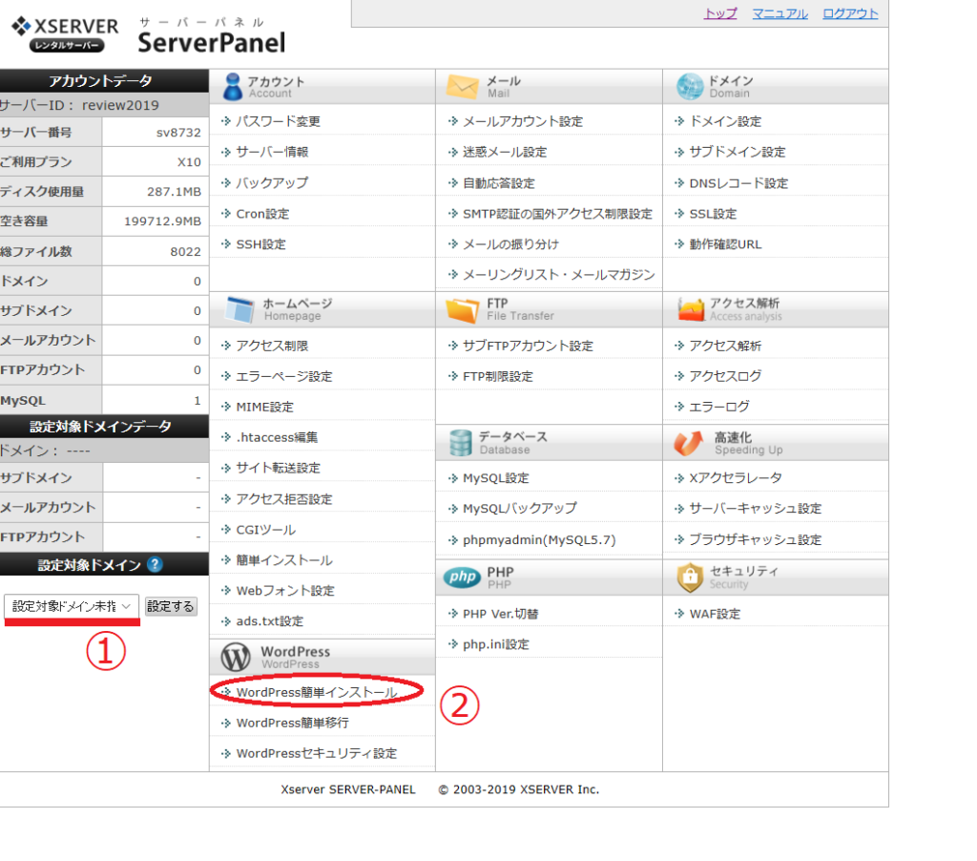The width and height of the screenshot is (977, 861).
Task: Click the Account section person icon
Action: (x=233, y=87)
